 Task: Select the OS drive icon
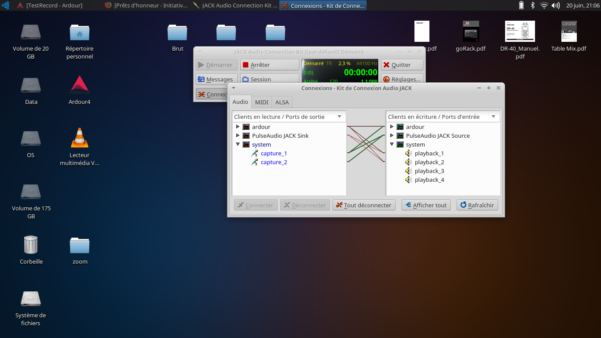[31, 139]
